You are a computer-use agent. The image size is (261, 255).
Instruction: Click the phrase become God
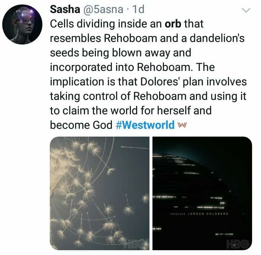(x=81, y=125)
